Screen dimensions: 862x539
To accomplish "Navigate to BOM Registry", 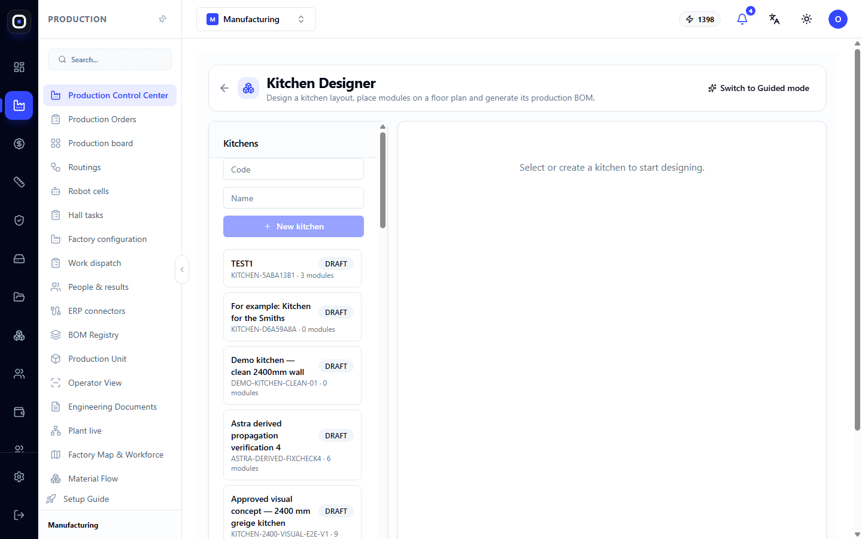I will (x=110, y=335).
